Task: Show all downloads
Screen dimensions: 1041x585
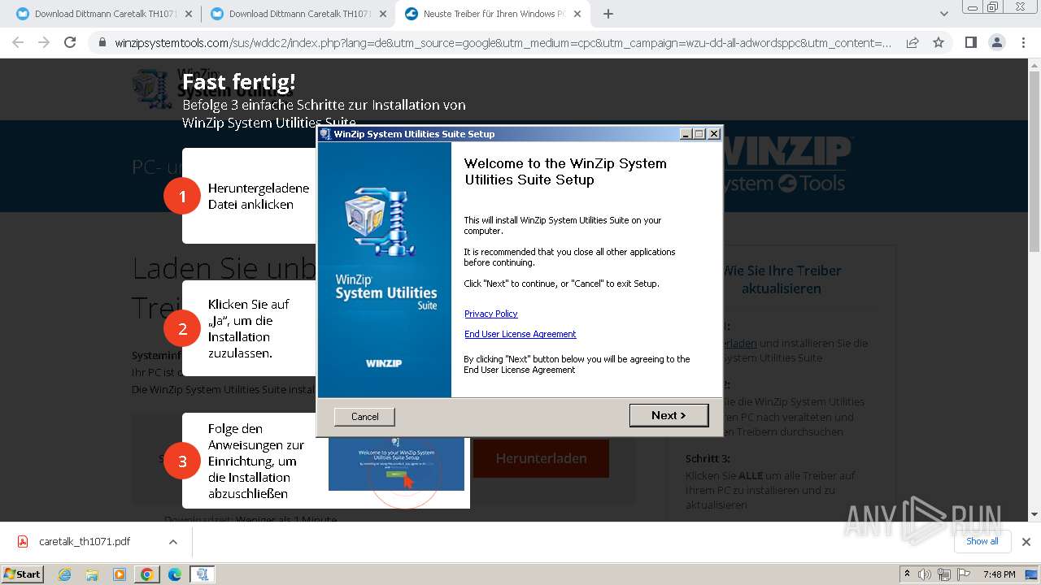Action: (982, 541)
